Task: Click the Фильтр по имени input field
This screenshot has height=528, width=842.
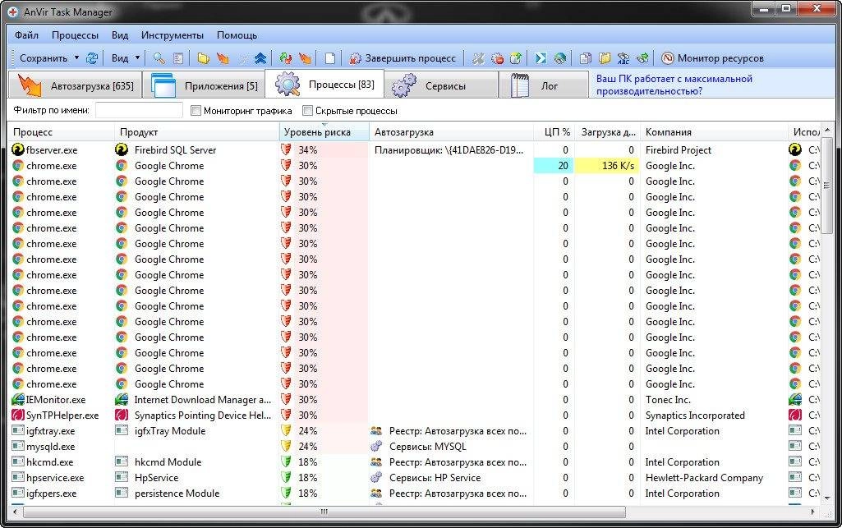Action: tap(139, 110)
